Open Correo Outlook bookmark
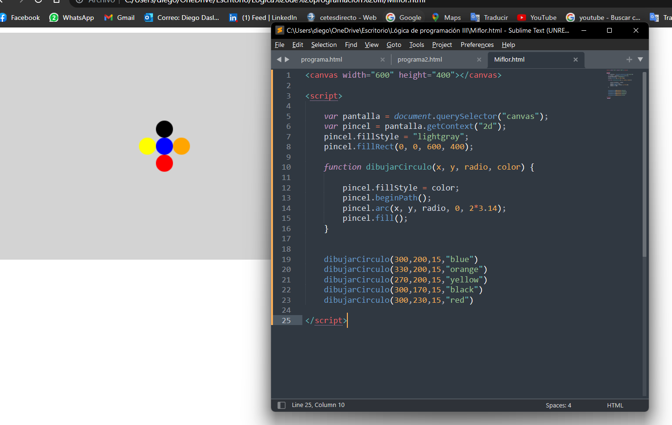Image resolution: width=672 pixels, height=425 pixels. pos(182,18)
